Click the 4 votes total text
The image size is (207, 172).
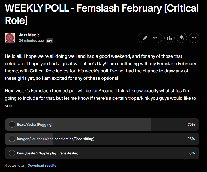click(15, 165)
